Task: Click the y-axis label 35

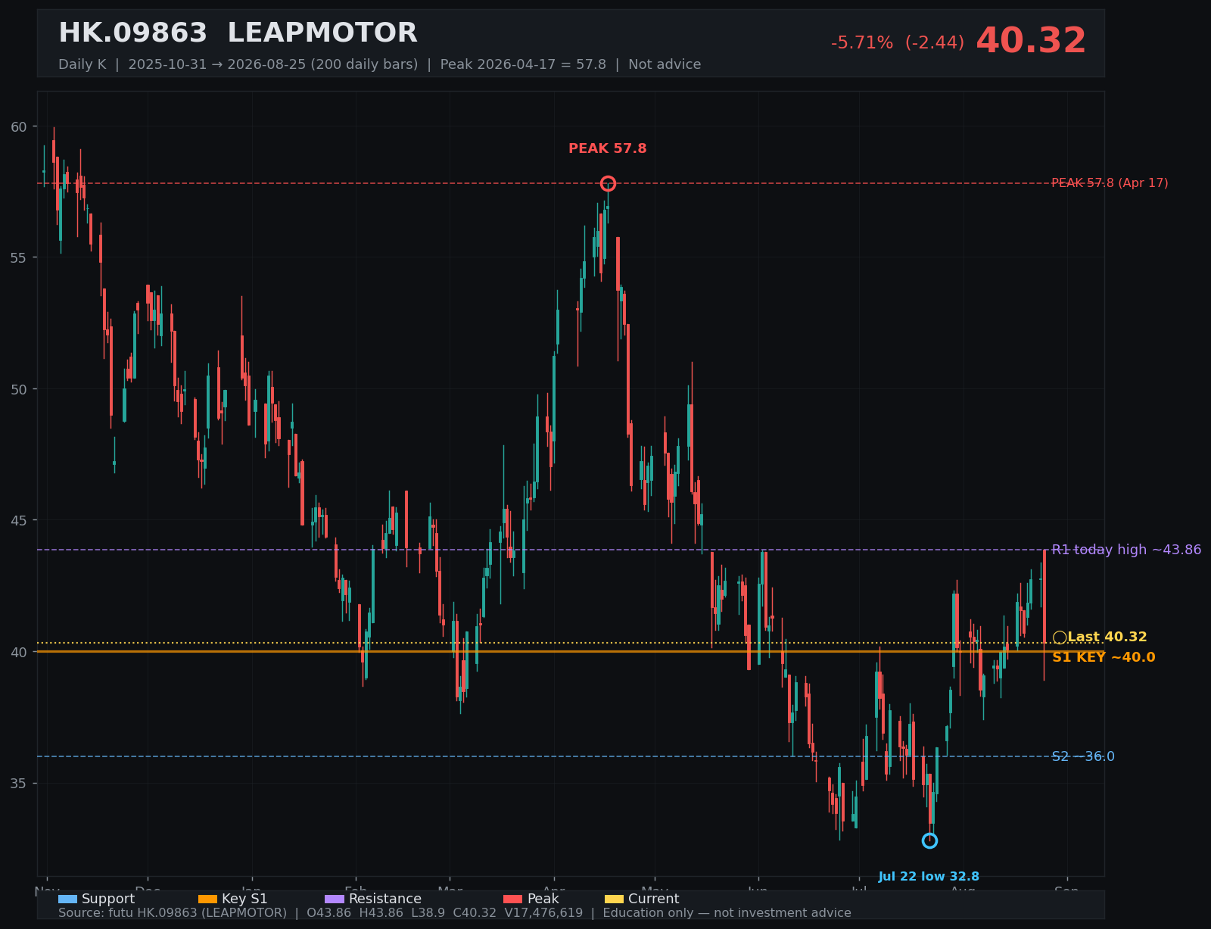Action: pos(19,783)
